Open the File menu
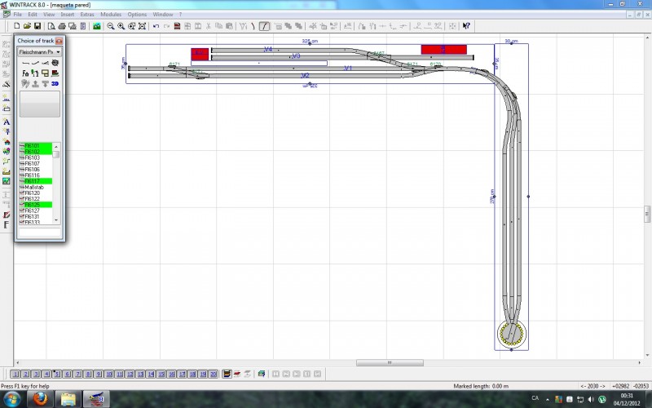Viewport: 652px width, 408px height. [18, 14]
